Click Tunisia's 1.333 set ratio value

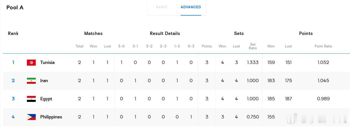pos(253,62)
